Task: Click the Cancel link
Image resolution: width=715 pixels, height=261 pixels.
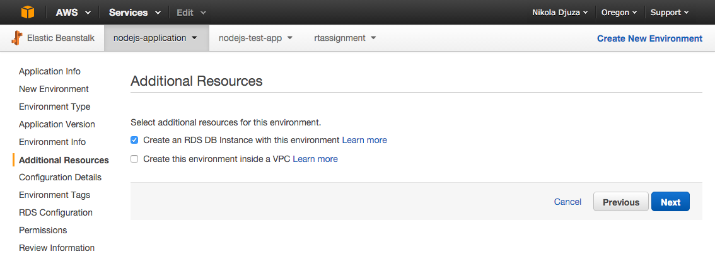Action: [567, 202]
